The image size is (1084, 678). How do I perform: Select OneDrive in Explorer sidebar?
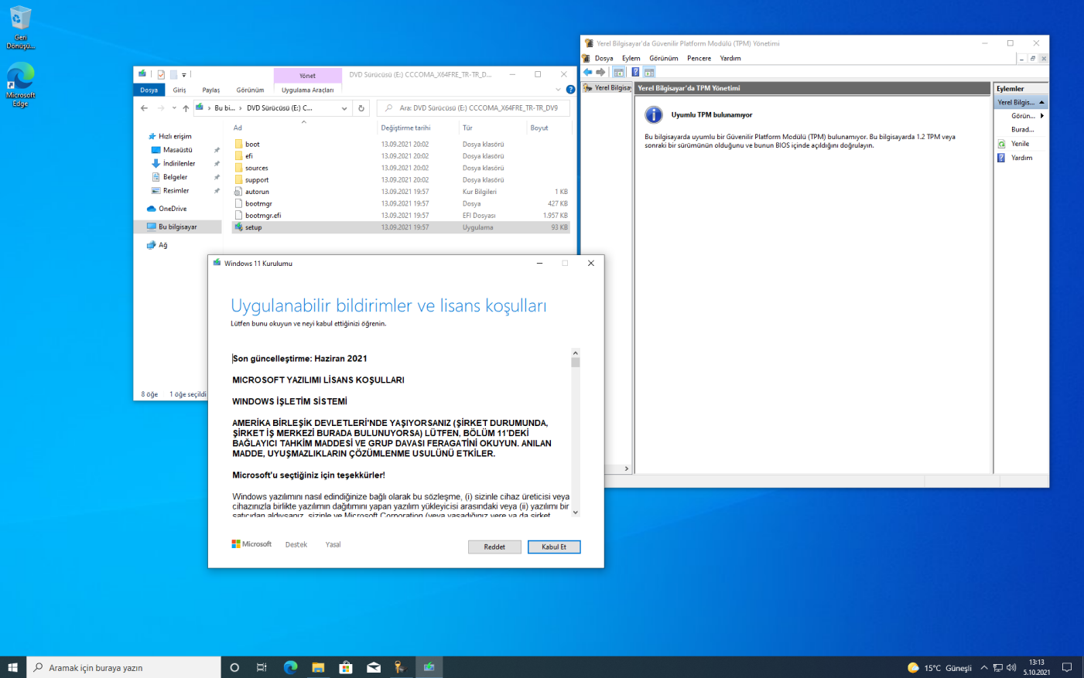pos(173,209)
